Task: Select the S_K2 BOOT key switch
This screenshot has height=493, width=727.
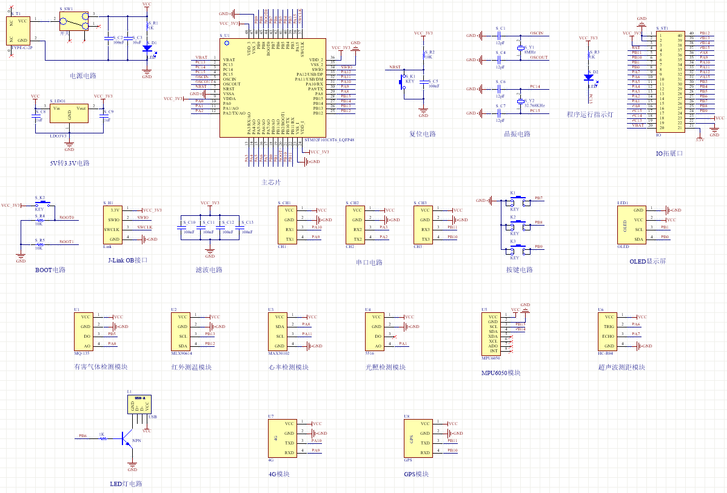Action: [42, 204]
